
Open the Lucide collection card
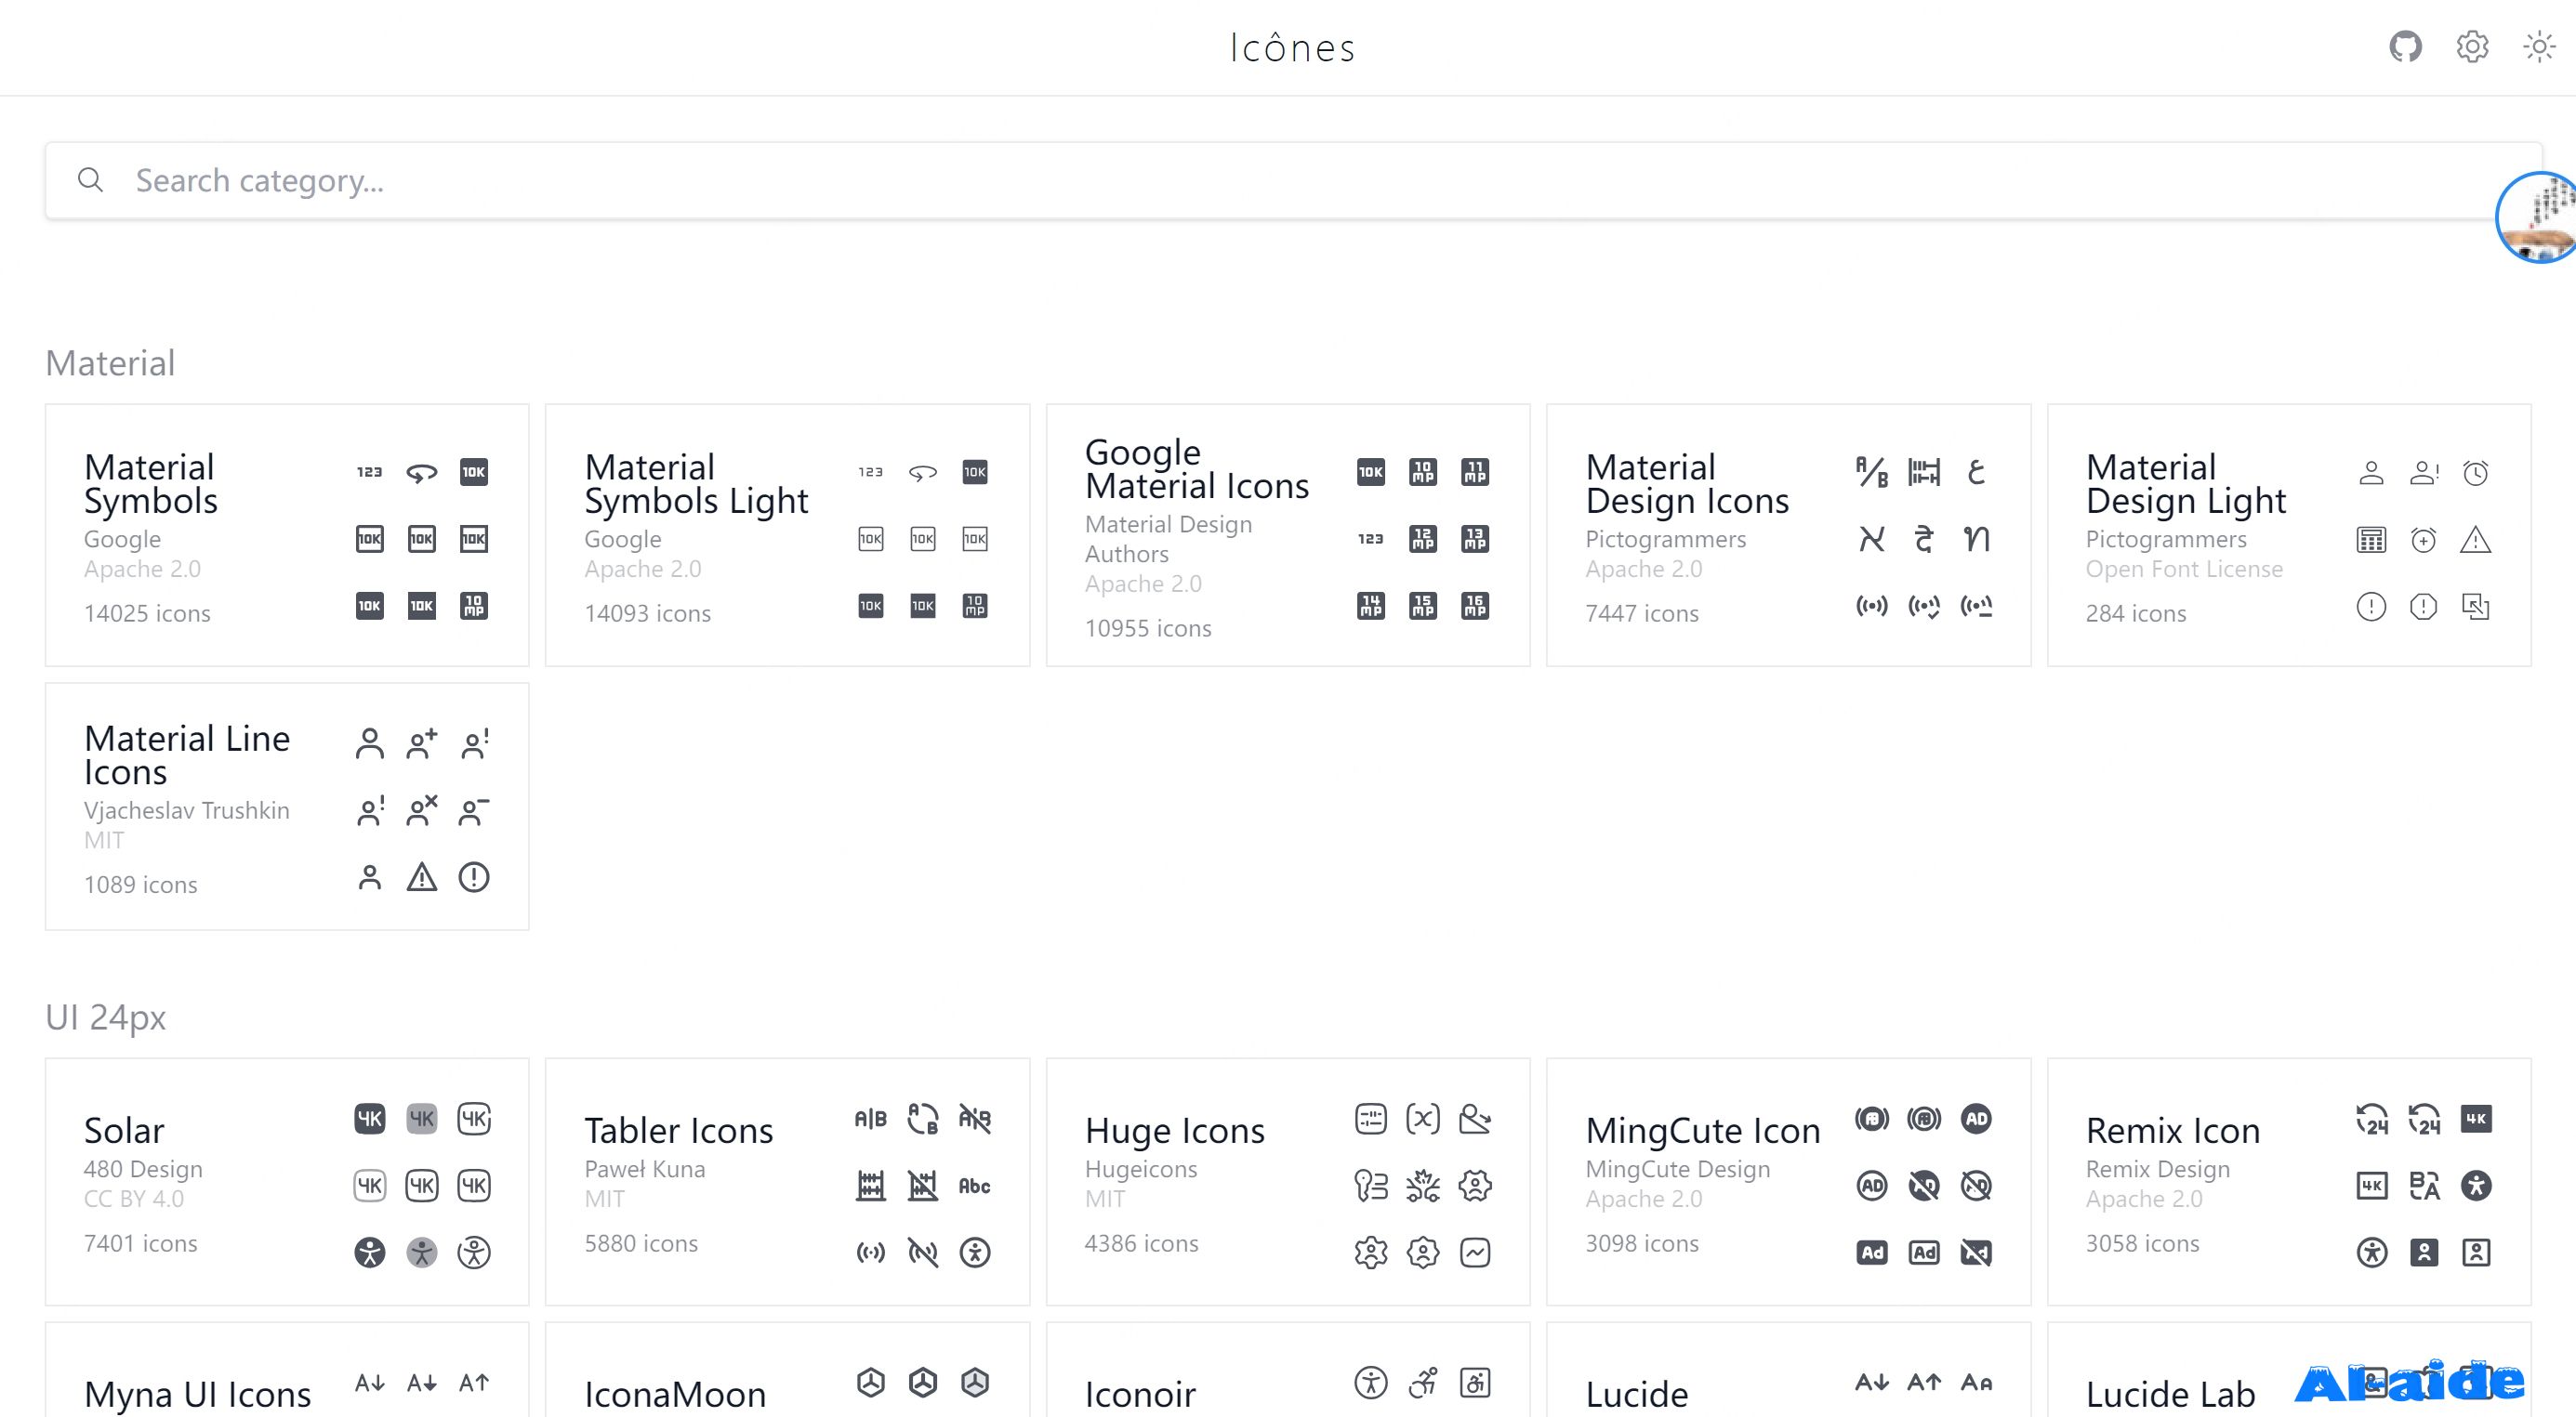point(1788,1370)
